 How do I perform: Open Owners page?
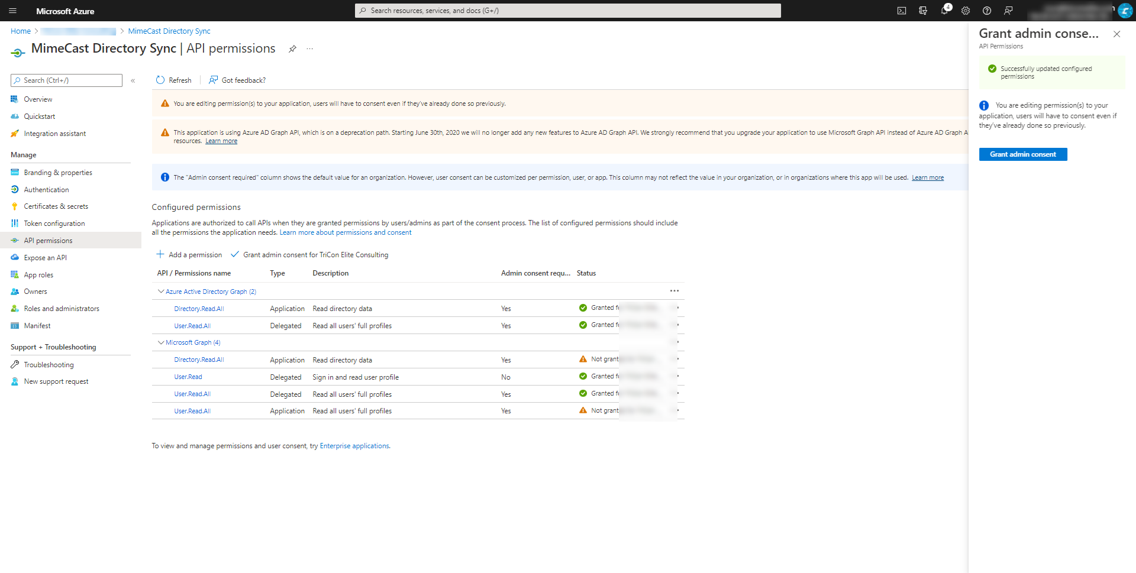(x=35, y=292)
